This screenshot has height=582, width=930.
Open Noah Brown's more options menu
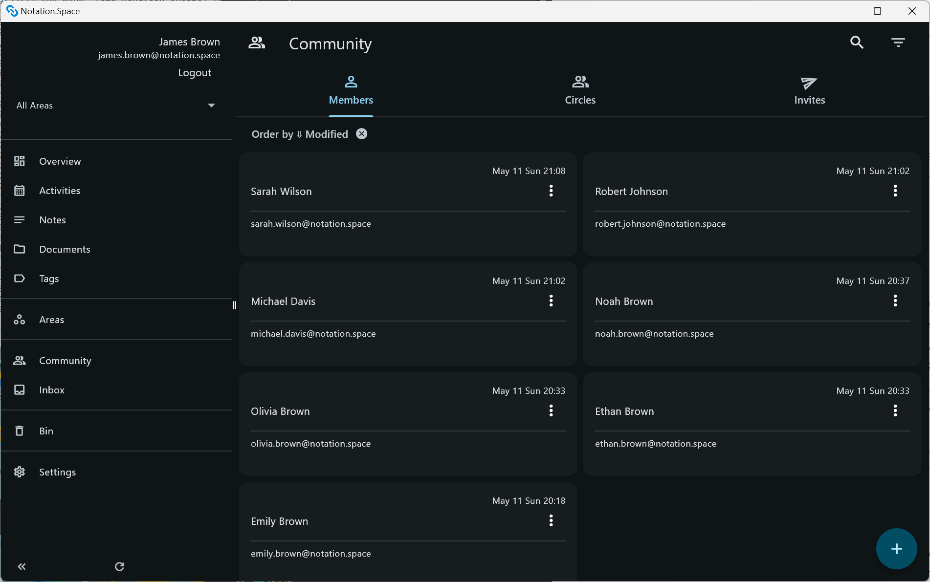pyautogui.click(x=895, y=301)
